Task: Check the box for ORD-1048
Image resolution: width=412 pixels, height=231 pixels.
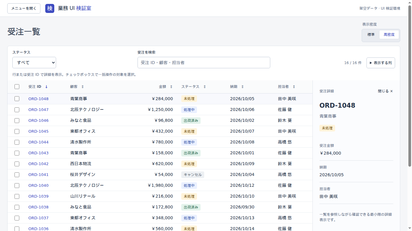Action: click(17, 99)
